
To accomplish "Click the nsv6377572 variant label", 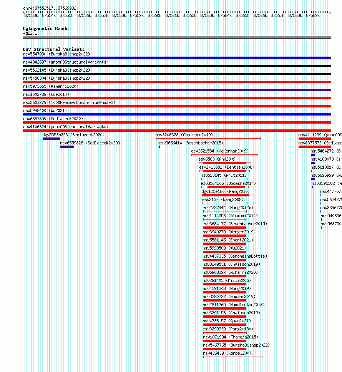I will click(x=320, y=143).
